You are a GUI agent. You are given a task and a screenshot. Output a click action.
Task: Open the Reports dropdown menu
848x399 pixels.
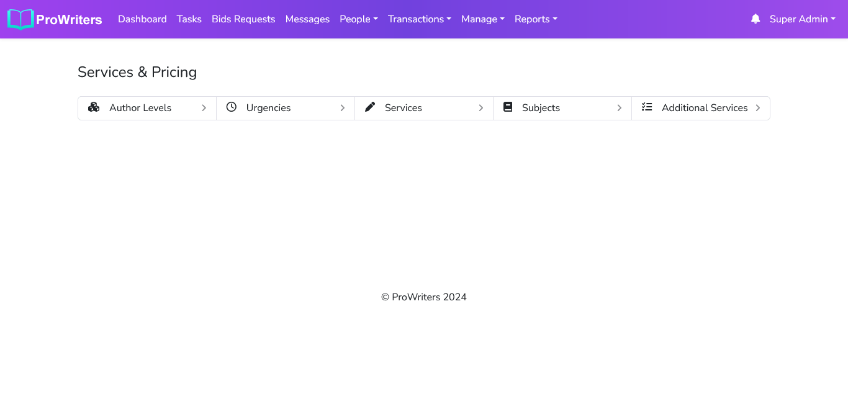coord(536,19)
